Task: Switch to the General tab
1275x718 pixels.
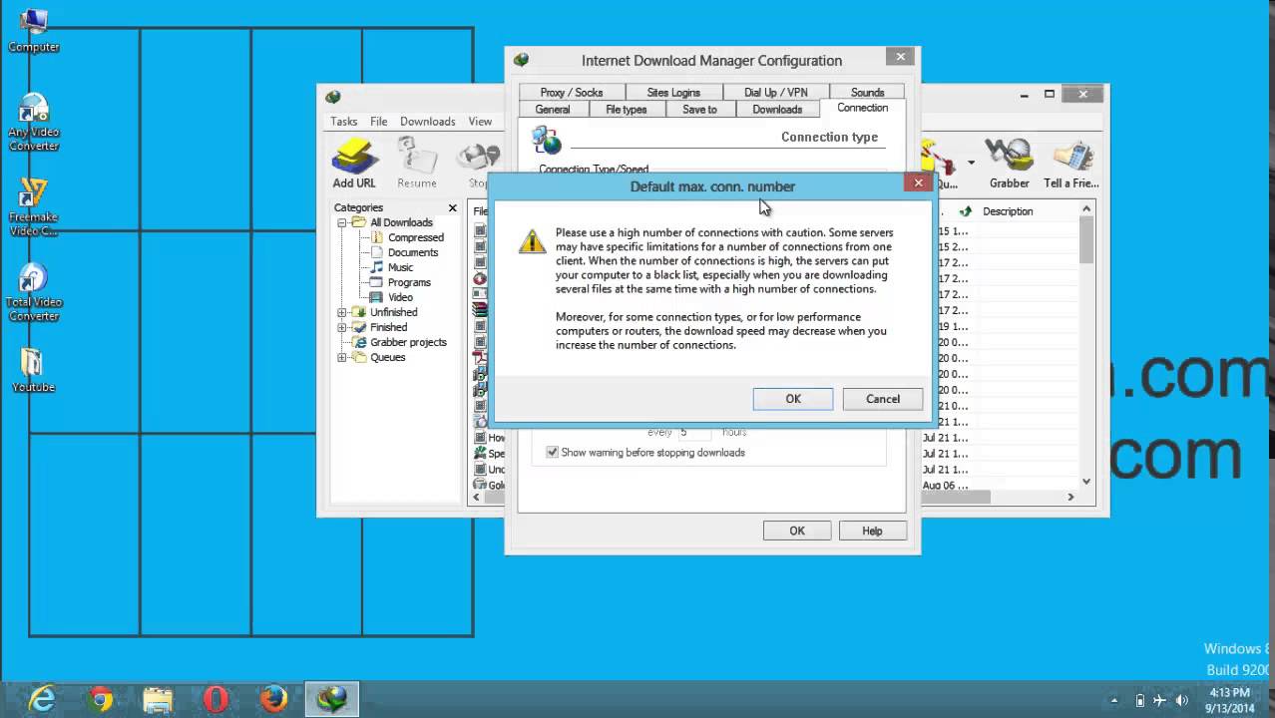Action: click(553, 110)
